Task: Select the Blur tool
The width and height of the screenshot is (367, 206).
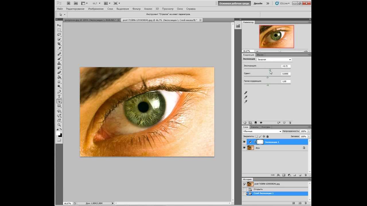Action: tap(59, 82)
